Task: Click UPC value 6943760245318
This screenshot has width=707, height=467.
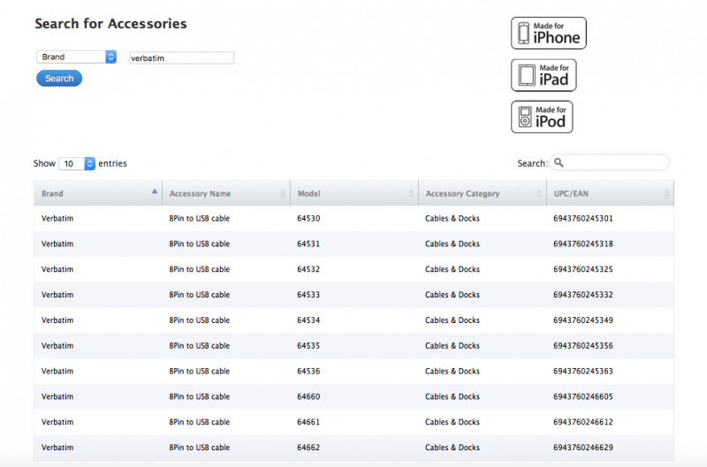Action: (583, 244)
